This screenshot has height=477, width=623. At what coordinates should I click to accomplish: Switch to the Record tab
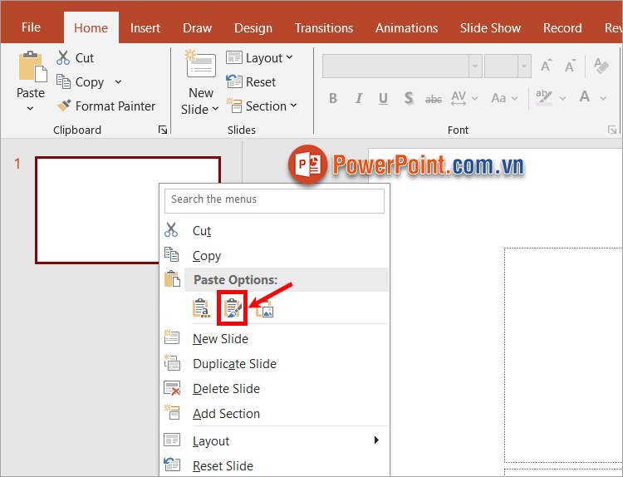tap(562, 27)
